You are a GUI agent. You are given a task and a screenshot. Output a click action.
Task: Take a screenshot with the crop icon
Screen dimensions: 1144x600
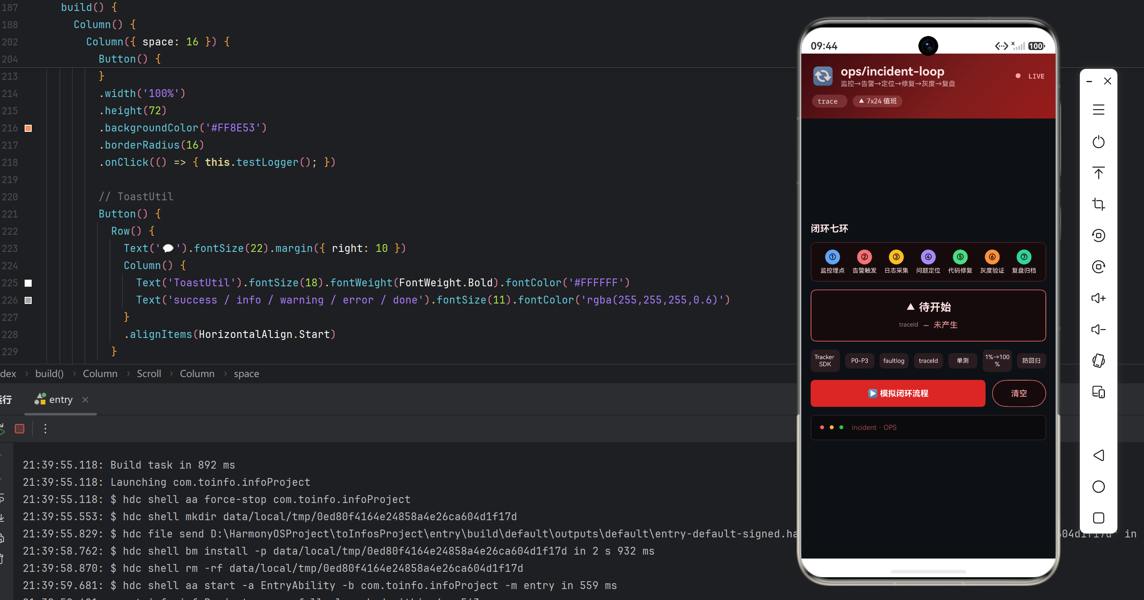(x=1098, y=204)
